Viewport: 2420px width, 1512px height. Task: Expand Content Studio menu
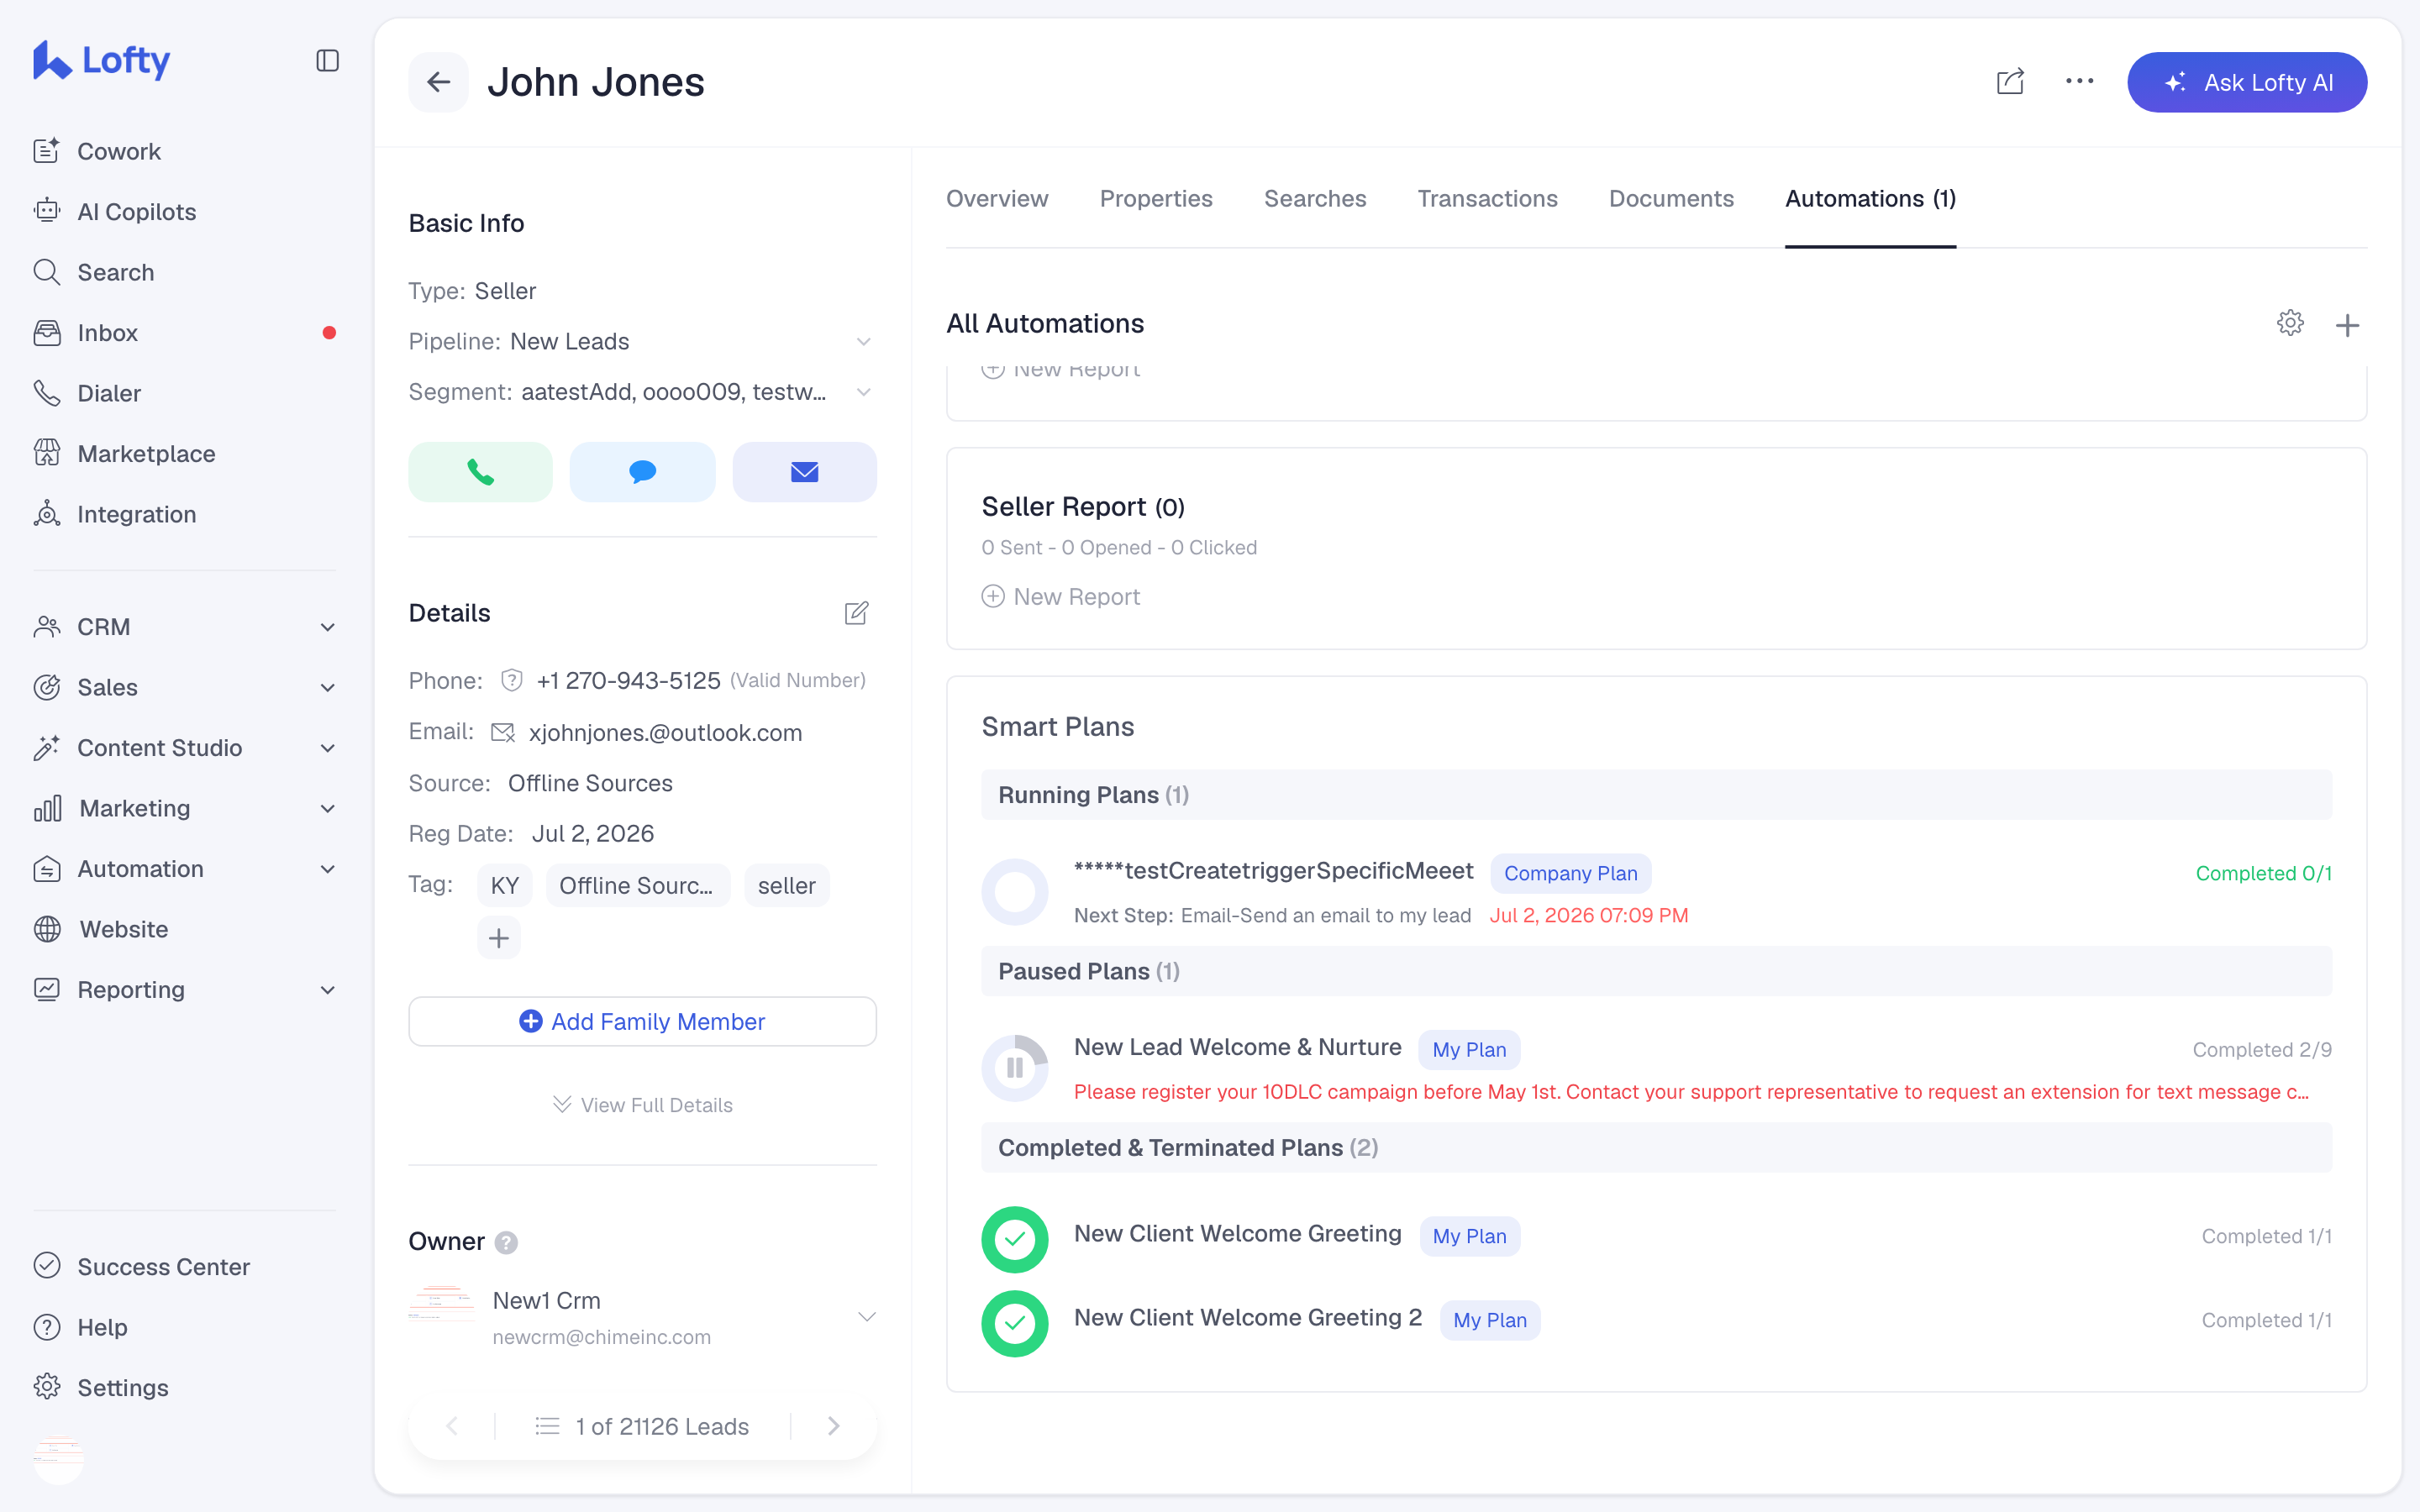click(x=185, y=748)
